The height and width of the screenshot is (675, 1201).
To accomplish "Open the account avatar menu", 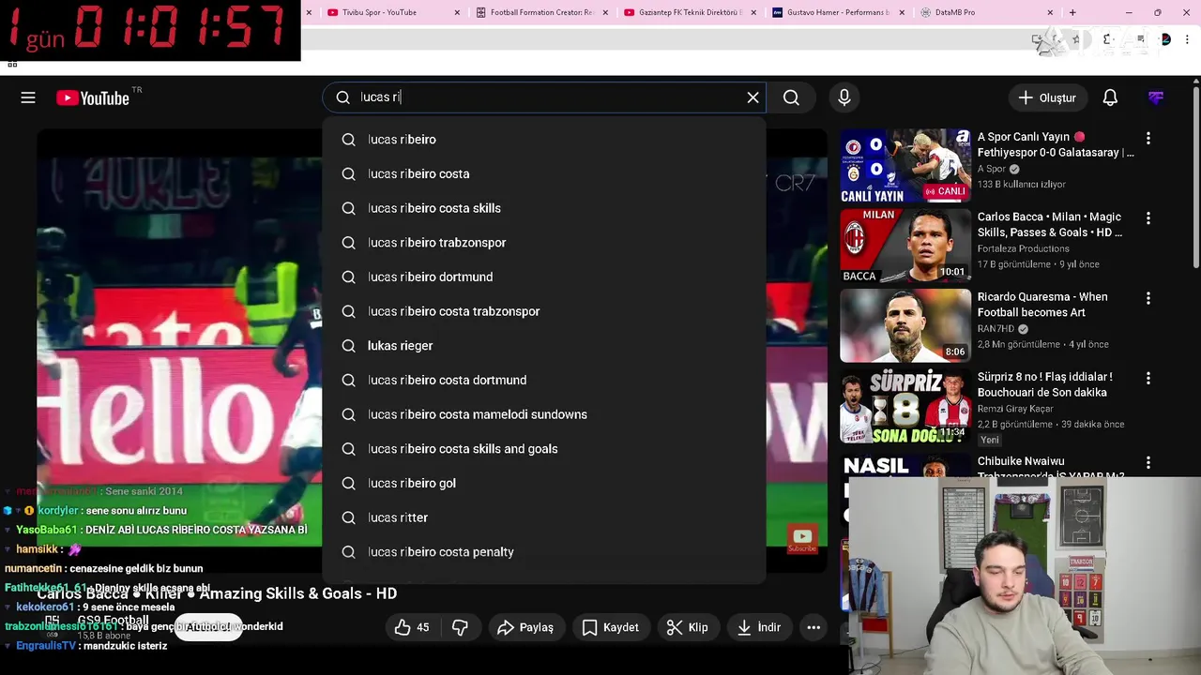I will click(x=1156, y=97).
